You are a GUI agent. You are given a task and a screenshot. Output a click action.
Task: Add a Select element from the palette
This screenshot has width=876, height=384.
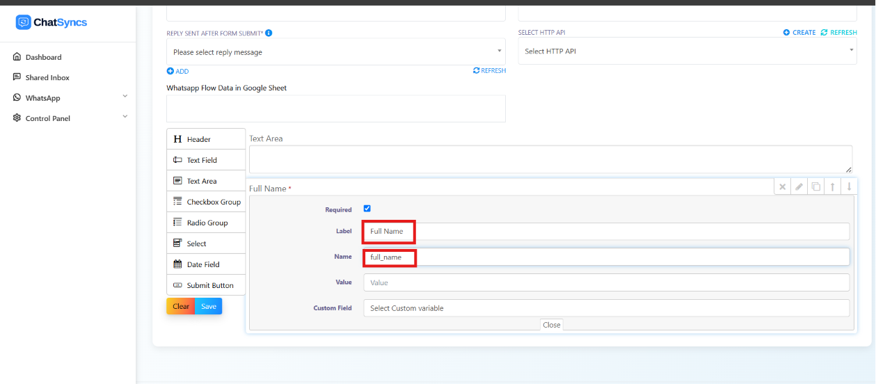pyautogui.click(x=206, y=243)
